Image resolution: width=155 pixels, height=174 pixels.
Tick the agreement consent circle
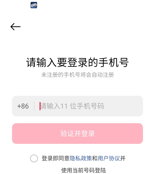tap(34, 158)
